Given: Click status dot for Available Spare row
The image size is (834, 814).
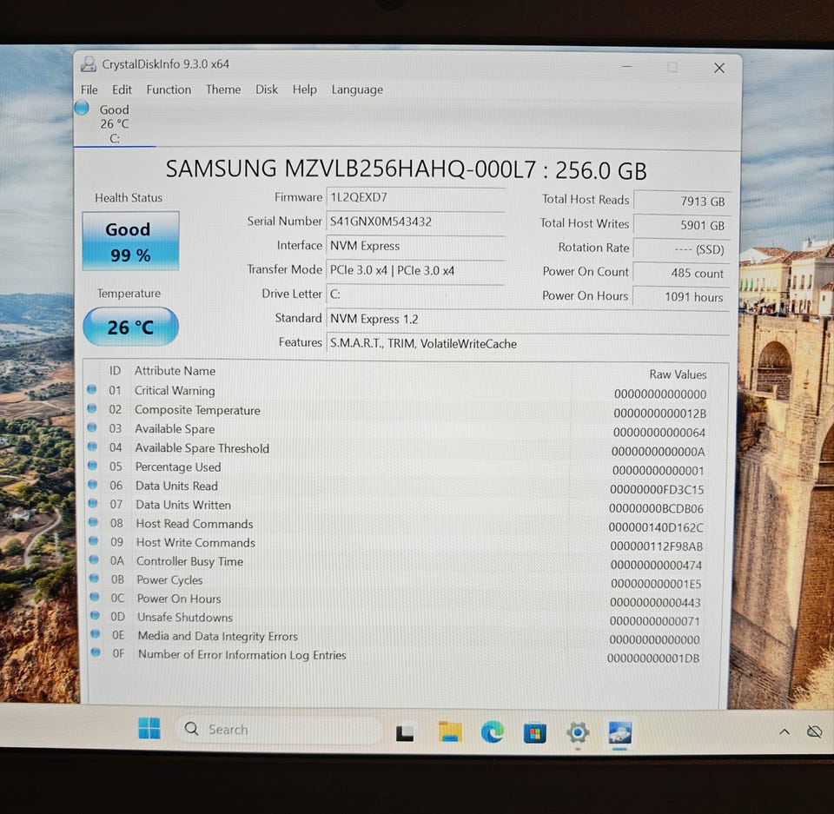Looking at the screenshot, I should 92,427.
